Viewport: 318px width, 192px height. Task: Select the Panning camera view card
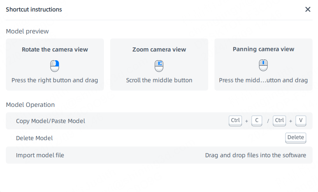click(263, 65)
